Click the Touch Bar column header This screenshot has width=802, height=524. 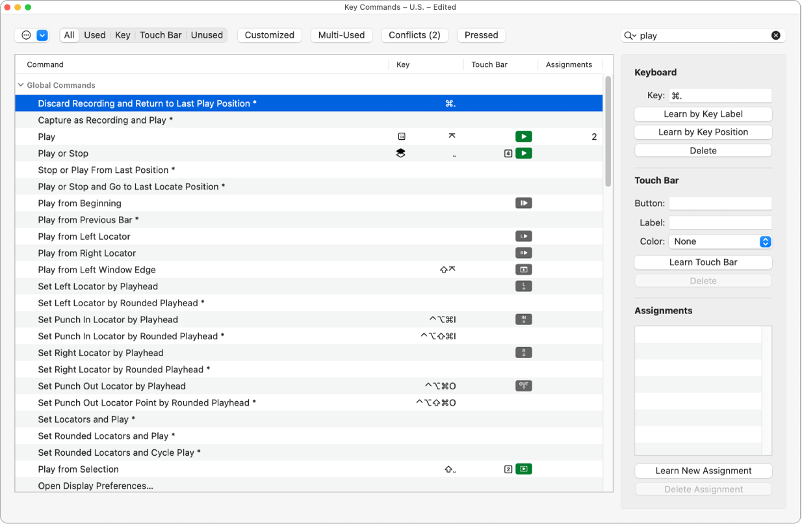[x=500, y=64]
